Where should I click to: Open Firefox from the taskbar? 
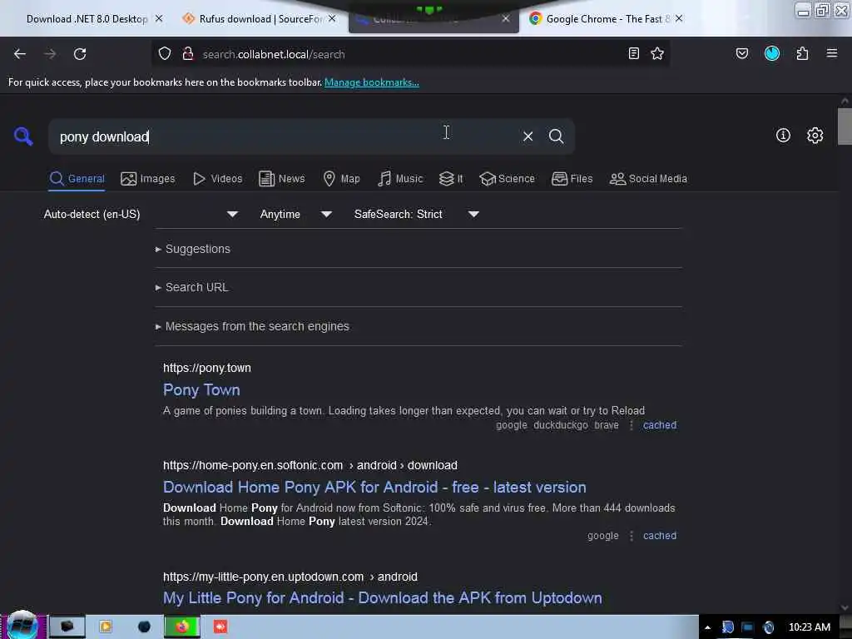182,627
